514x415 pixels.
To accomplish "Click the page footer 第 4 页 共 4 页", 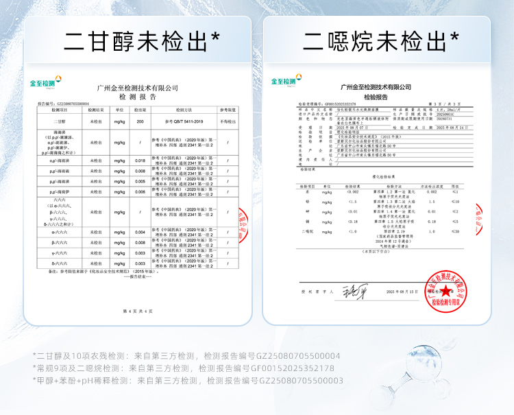I will coord(138,311).
